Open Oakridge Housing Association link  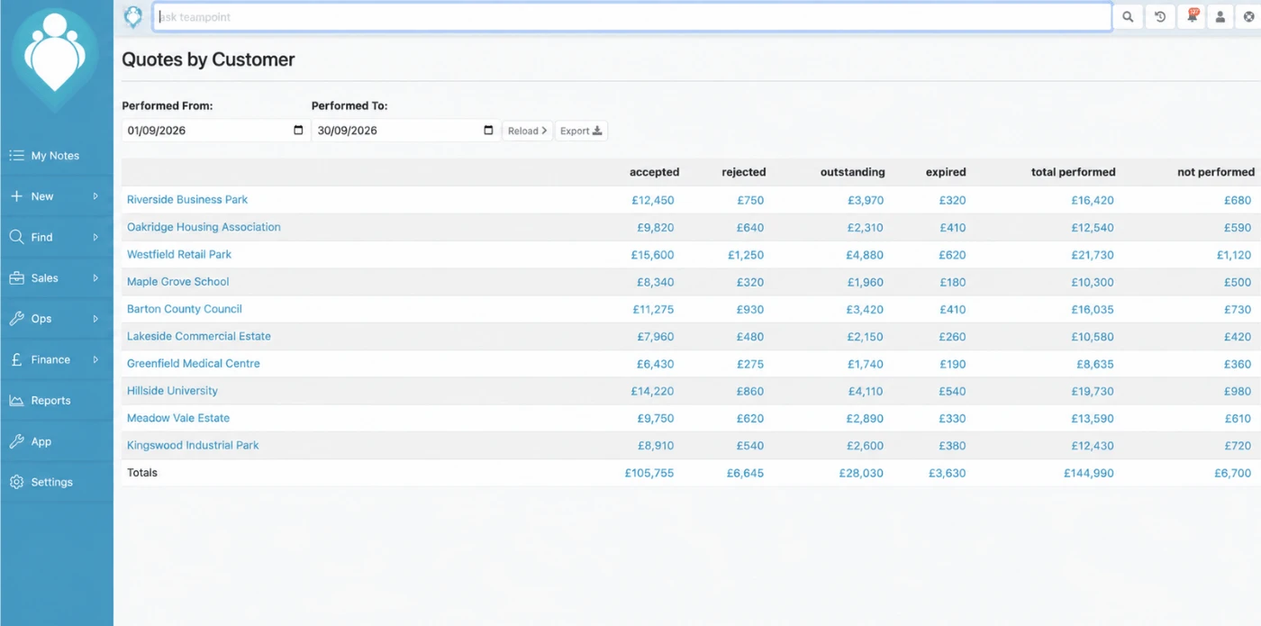coord(204,227)
